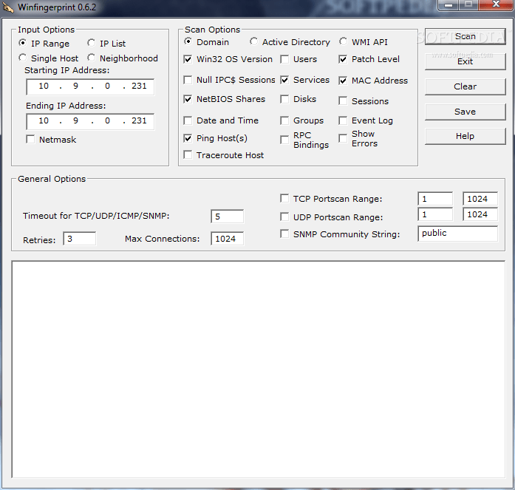Select the IP Range radio button
The height and width of the screenshot is (490, 515).
23,43
